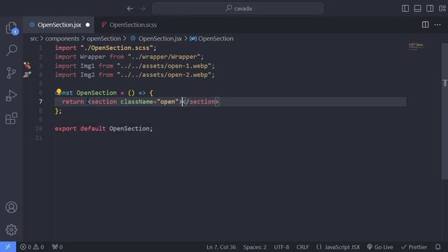Click the open-1.webp import path
The height and width of the screenshot is (252, 448).
point(164,66)
